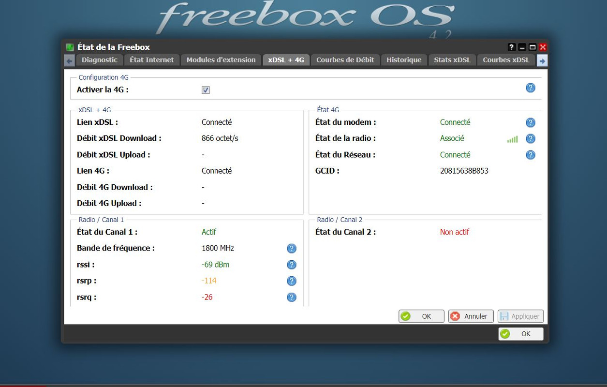Open the Courbes de Débit tab

[345, 60]
